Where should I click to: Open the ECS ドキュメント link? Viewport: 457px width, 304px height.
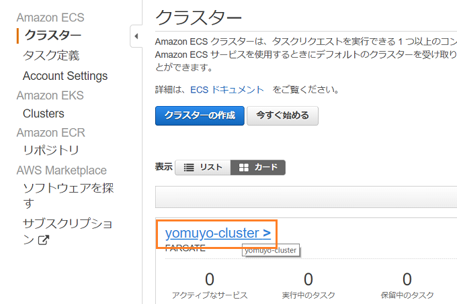point(227,90)
